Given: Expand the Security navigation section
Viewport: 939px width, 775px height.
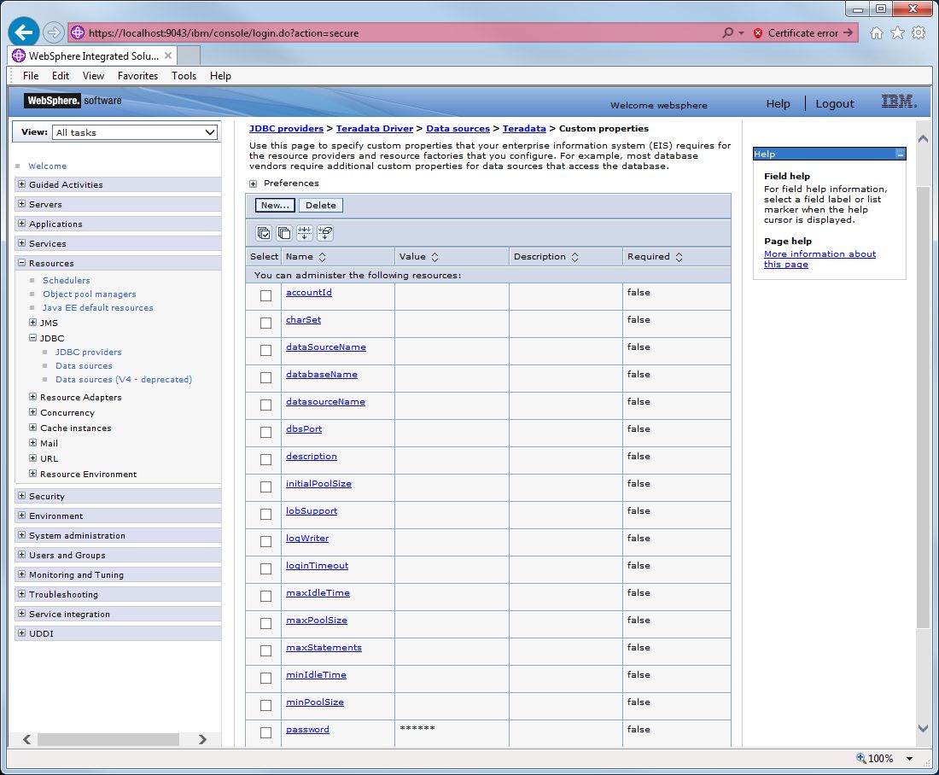Looking at the screenshot, I should click(21, 495).
